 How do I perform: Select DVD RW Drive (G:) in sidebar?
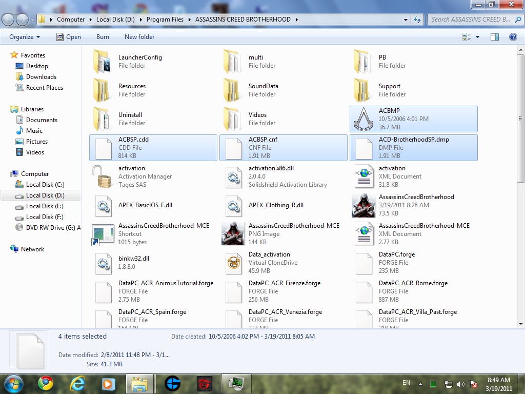coord(48,227)
